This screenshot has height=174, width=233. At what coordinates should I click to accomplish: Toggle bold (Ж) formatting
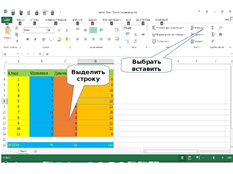pyautogui.click(x=28, y=39)
